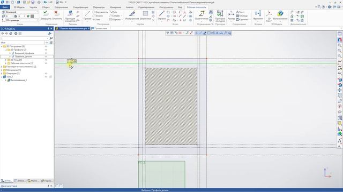This screenshot has width=343, height=192.
Task: Toggle visibility of 3D Узлы folder
Action: click(46, 60)
